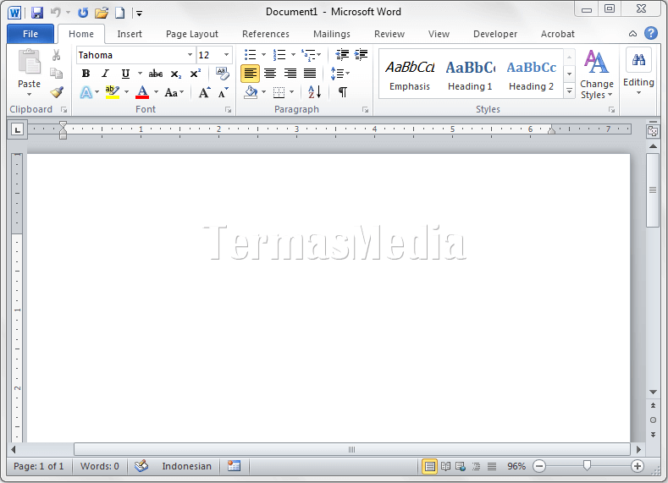This screenshot has height=483, width=668.
Task: Click Decrease Indent icon
Action: [342, 54]
